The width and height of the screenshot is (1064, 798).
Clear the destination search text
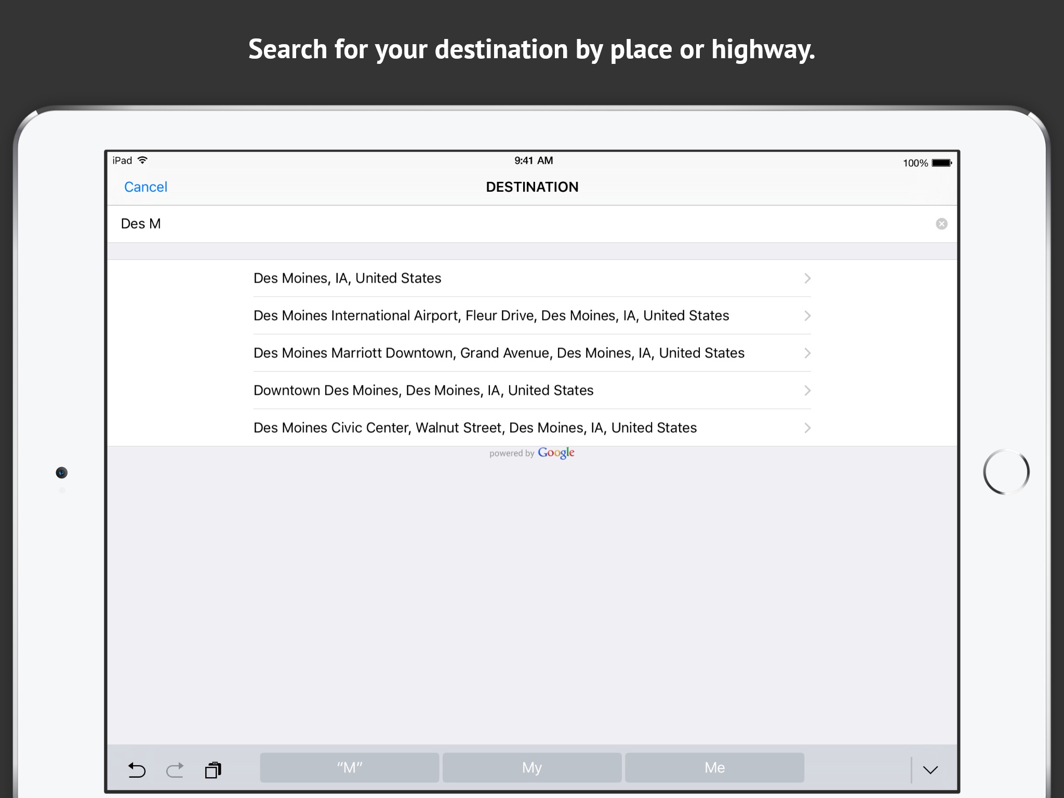pyautogui.click(x=941, y=224)
